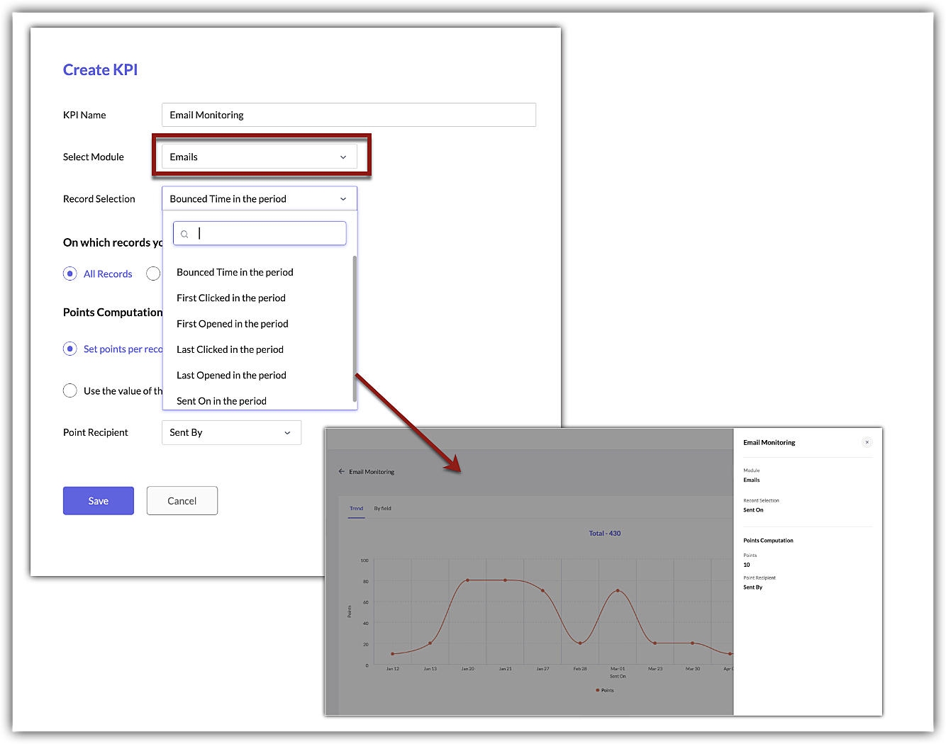The height and width of the screenshot is (744, 946).
Task: Click the Cancel button
Action: pos(182,501)
